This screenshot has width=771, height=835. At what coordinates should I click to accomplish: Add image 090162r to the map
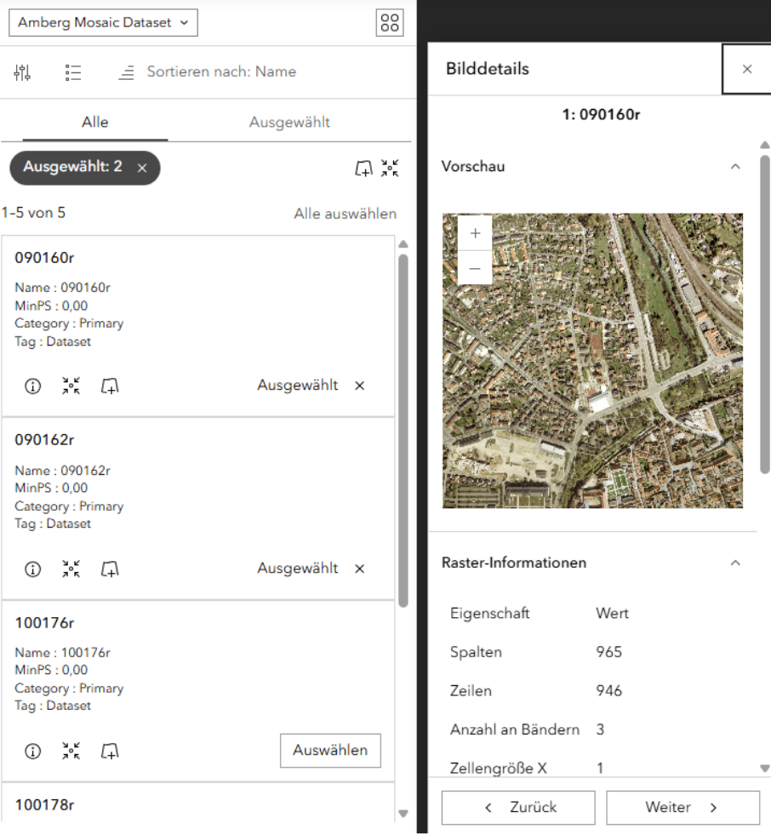[x=110, y=569]
